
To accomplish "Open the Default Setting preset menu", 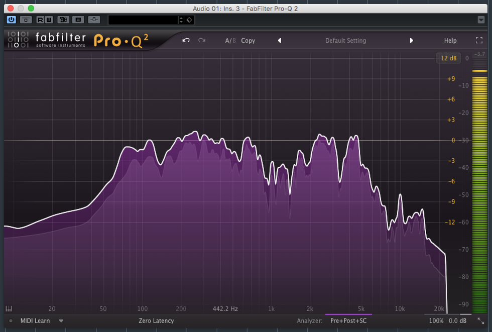I will [345, 41].
